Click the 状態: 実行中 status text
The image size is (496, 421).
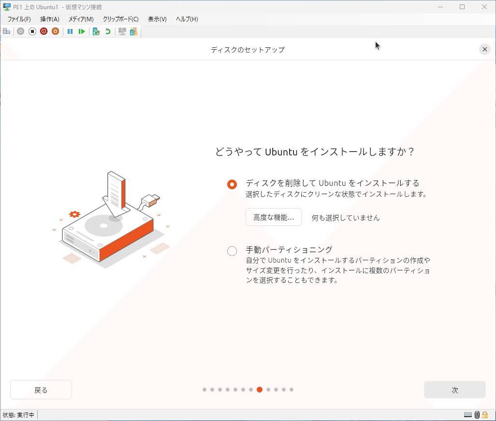click(18, 415)
